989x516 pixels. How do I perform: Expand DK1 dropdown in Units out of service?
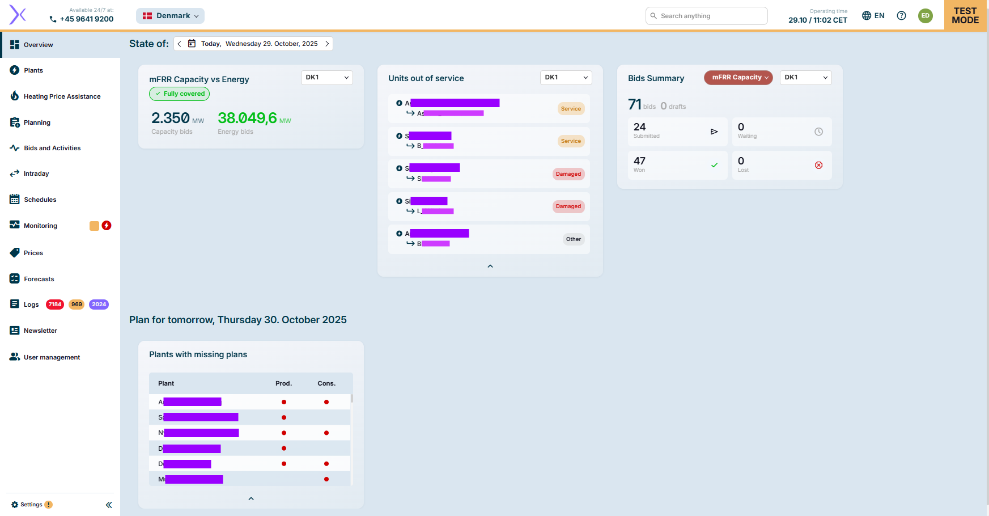(x=566, y=78)
